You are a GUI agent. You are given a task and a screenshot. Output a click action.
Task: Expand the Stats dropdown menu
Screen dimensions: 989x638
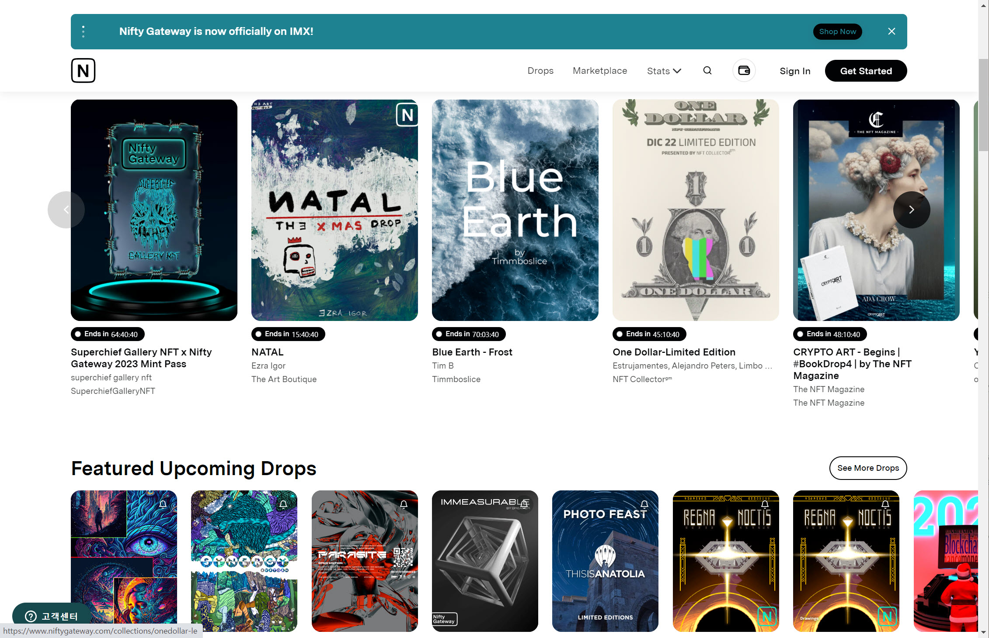click(664, 71)
